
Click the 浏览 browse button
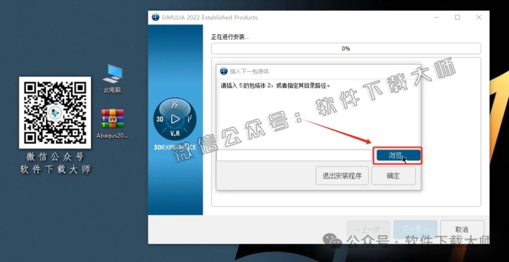click(398, 156)
